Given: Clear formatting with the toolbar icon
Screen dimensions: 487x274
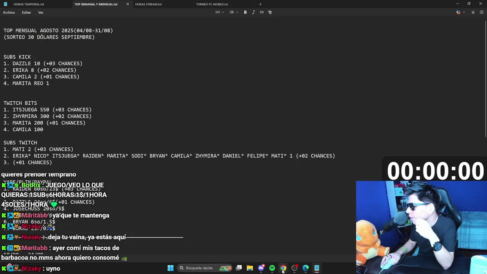Looking at the screenshot, I should [270, 12].
